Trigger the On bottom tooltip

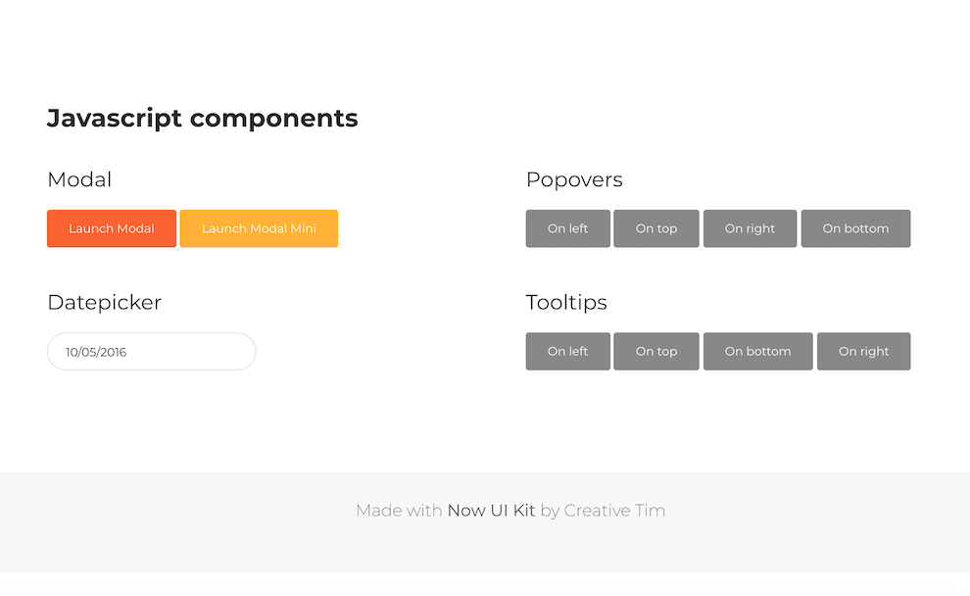click(x=757, y=351)
